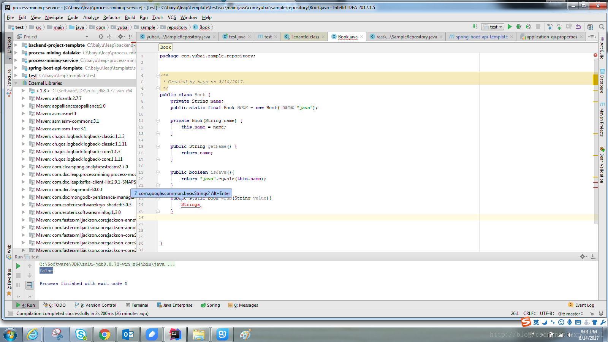This screenshot has height=342, width=608.
Task: Collapse all in the Project panel
Action: (x=109, y=36)
